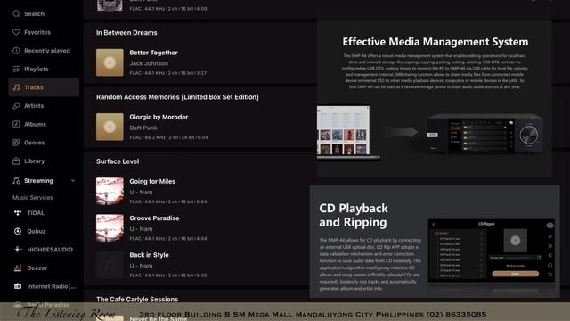Click artist name Daft Punk under Giorgio
The width and height of the screenshot is (570, 321).
click(x=143, y=128)
